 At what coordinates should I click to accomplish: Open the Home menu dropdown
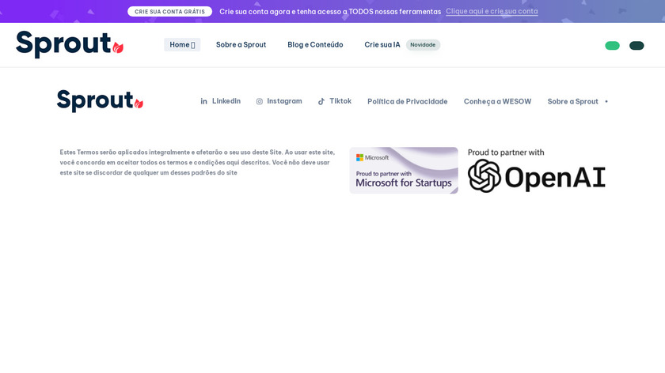[182, 44]
